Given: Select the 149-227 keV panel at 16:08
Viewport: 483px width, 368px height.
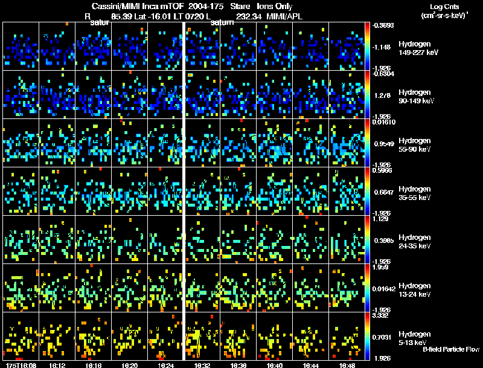Looking at the screenshot, I should click(21, 47).
